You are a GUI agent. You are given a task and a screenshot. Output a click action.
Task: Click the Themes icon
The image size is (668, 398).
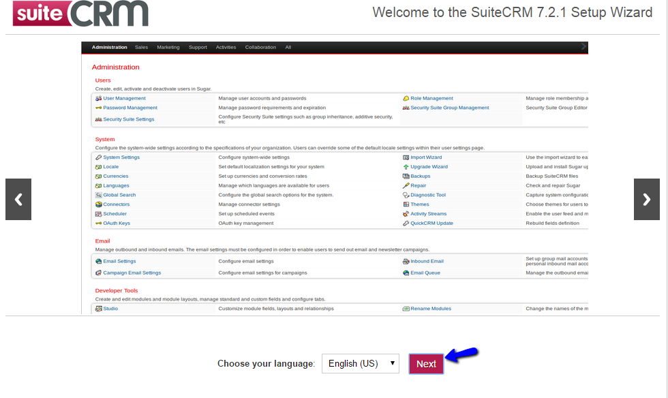406,204
